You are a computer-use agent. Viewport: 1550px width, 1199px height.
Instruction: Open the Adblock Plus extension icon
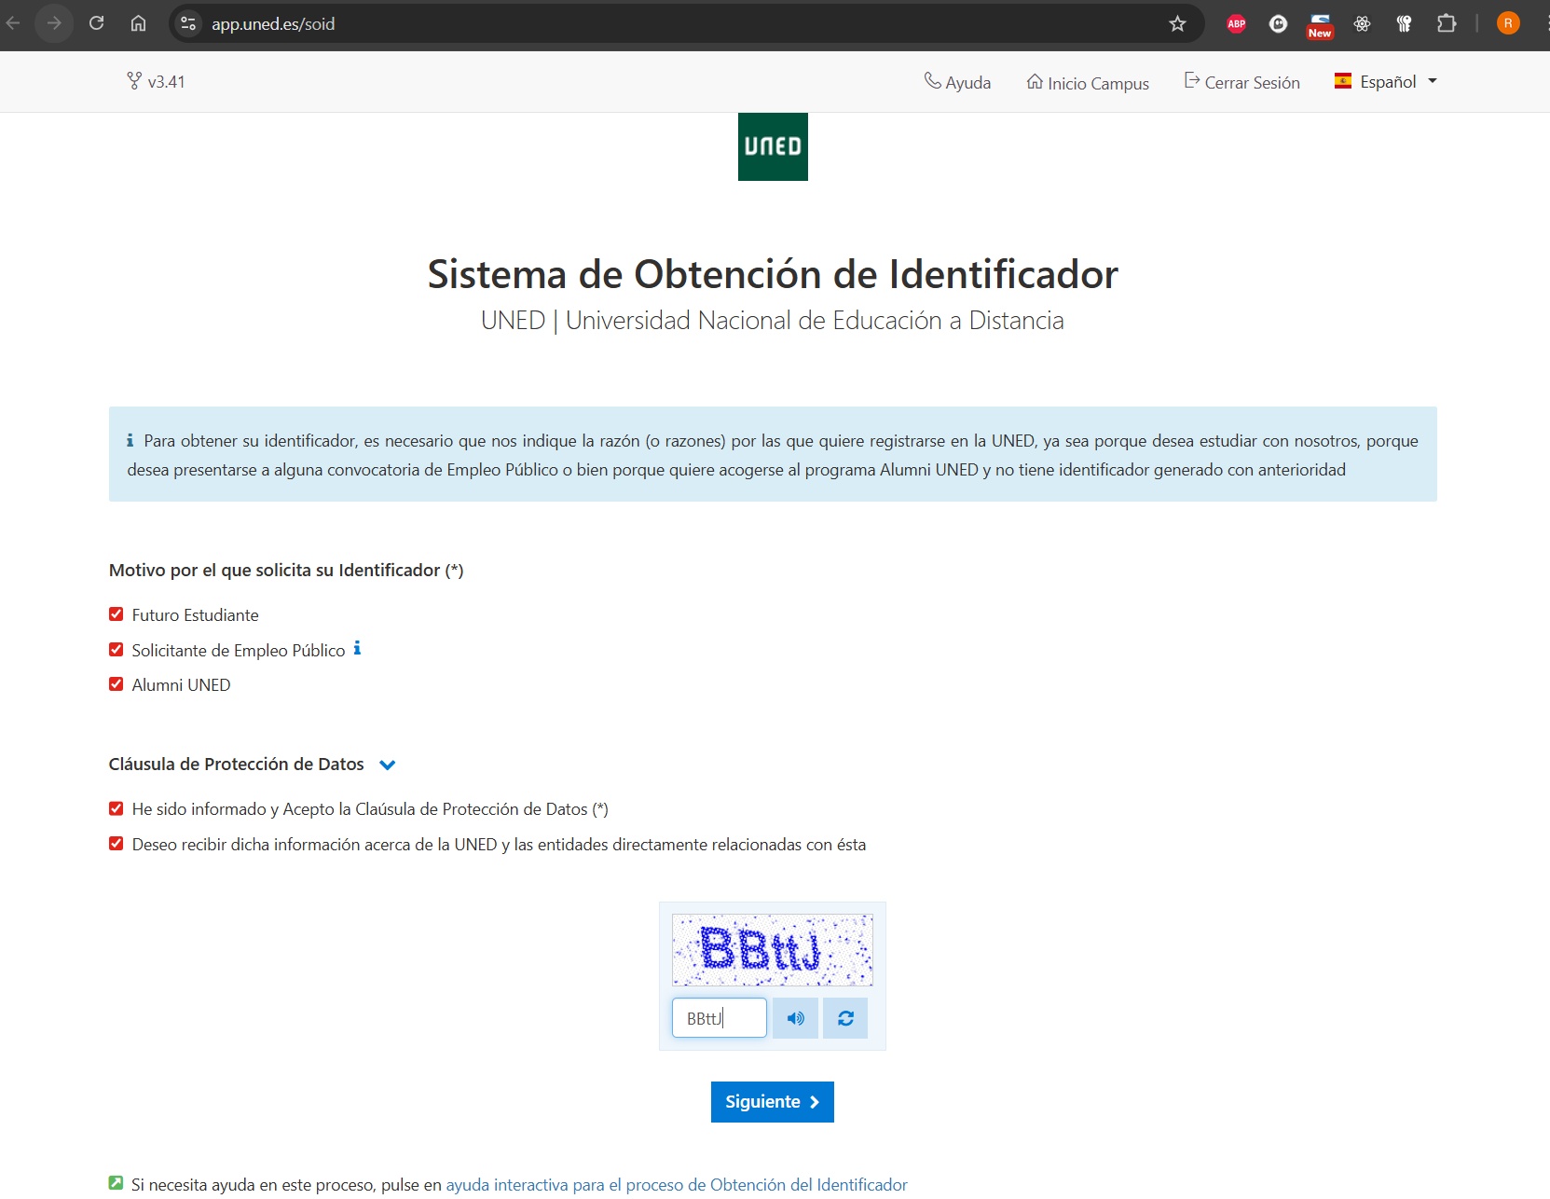[1236, 24]
